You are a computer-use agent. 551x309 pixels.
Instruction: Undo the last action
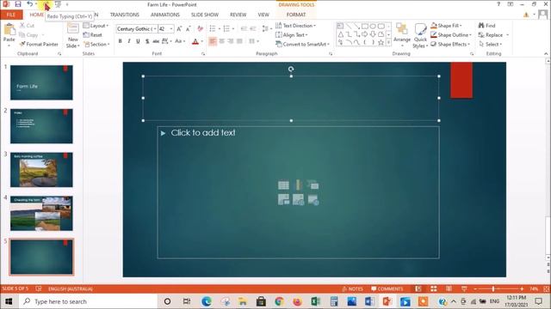pos(30,4)
